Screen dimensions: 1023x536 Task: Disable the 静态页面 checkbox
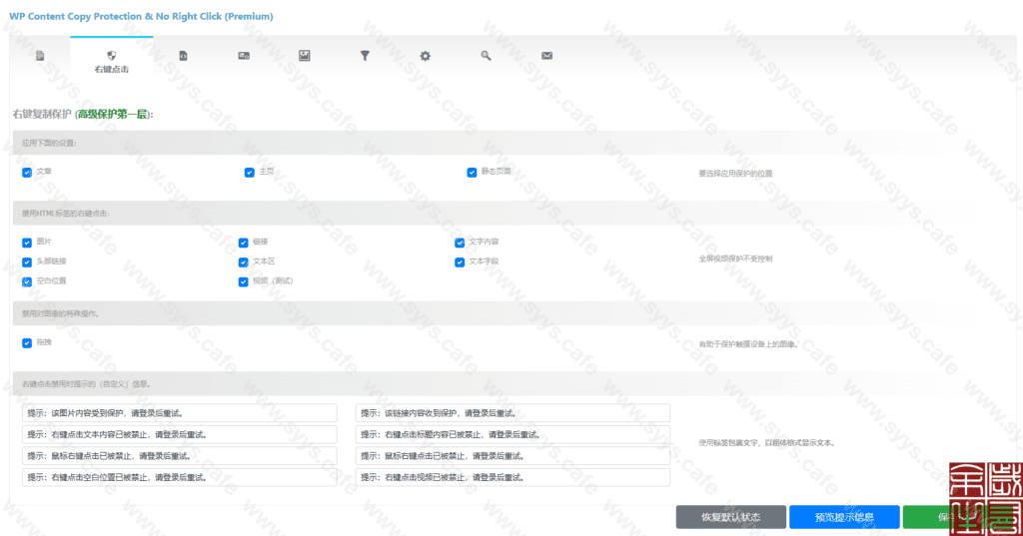pos(472,173)
